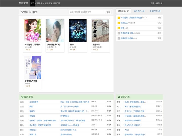Viewport: 182px width, 136px height.
Task: Click the refresh icon beside 最近更新
Action: [22, 97]
